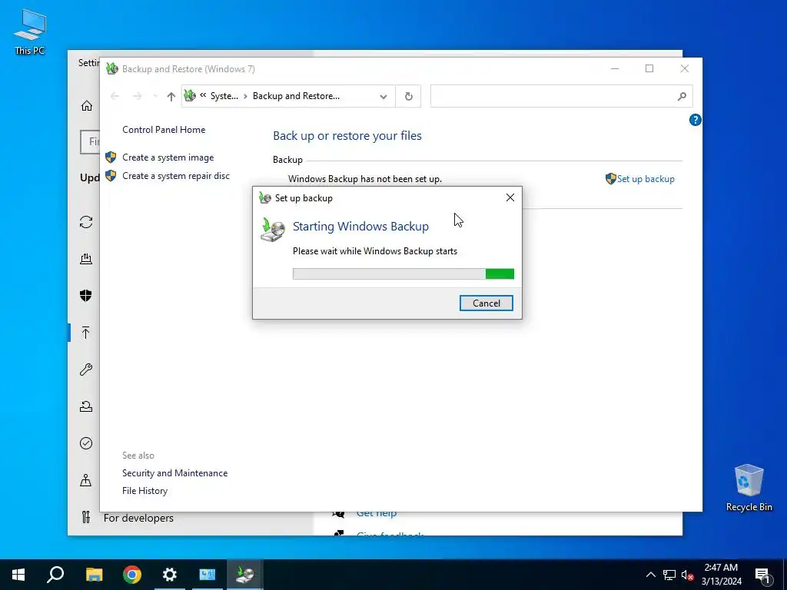The width and height of the screenshot is (787, 590).
Task: Open Create a system image
Action: 168,157
